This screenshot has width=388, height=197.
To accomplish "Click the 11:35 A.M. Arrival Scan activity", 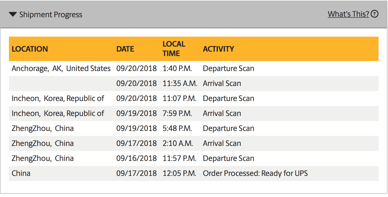I will pyautogui.click(x=222, y=84).
